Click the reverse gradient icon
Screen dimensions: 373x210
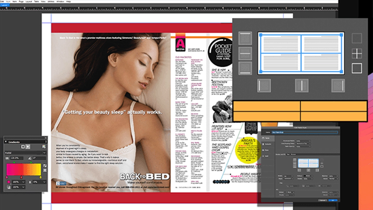pos(45,166)
